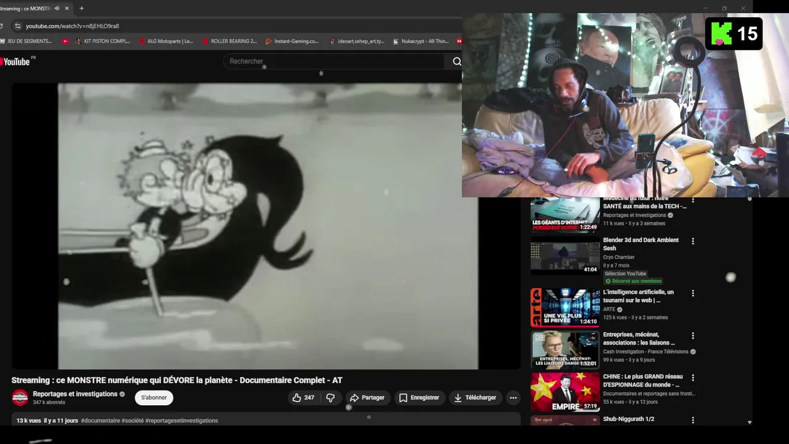
Task: Open the Blender 3d and Dark Ambient thumbnail
Action: pyautogui.click(x=565, y=256)
